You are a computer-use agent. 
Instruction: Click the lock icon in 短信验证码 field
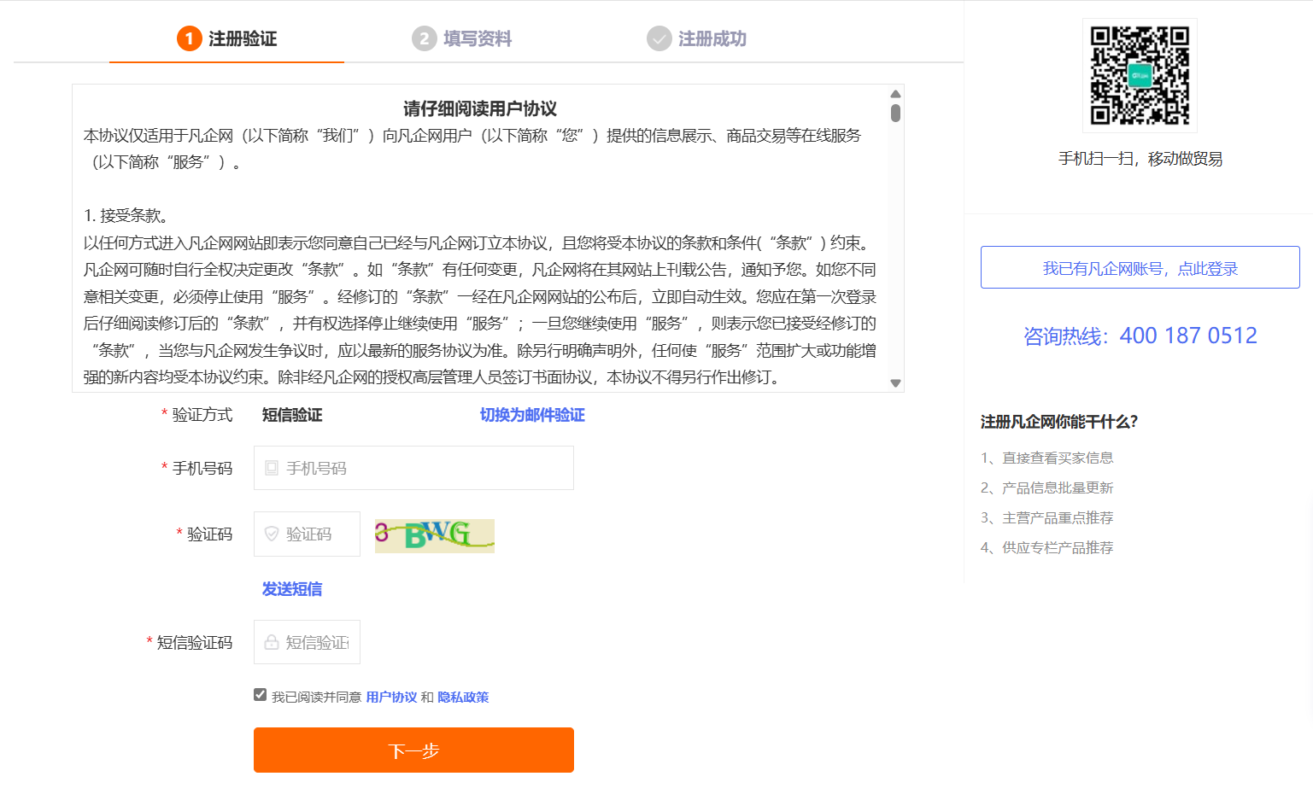(x=272, y=642)
